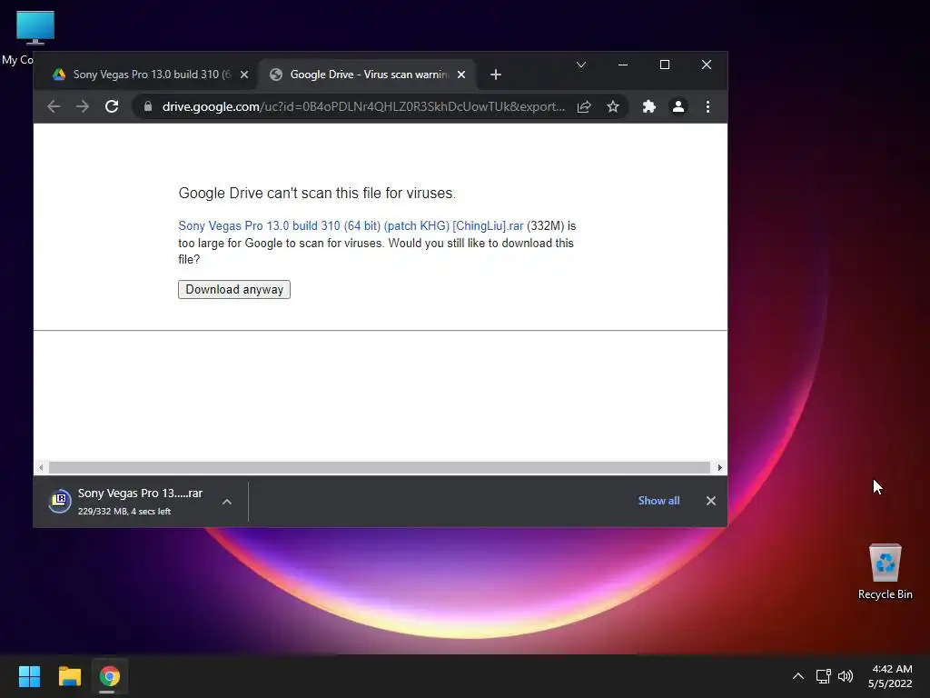Minimize the Chrome window
930x698 pixels.
tap(623, 65)
